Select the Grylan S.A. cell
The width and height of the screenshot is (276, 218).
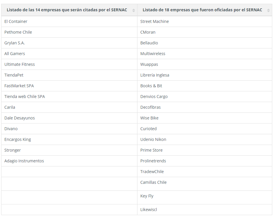coord(69,43)
